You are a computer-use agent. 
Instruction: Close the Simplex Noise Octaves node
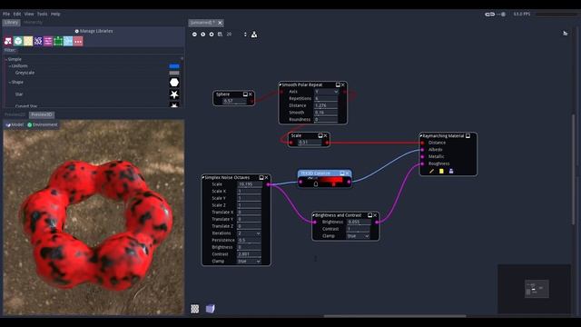click(266, 178)
